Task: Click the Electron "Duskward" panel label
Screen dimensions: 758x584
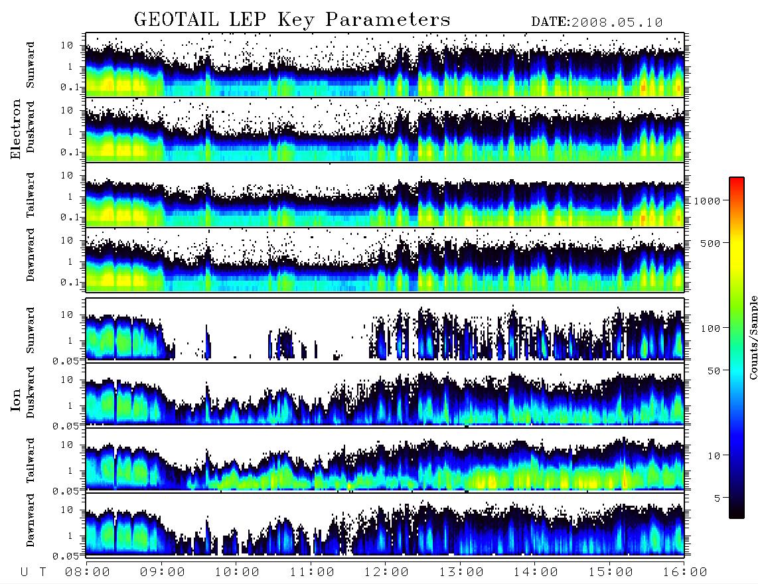Action: 31,127
